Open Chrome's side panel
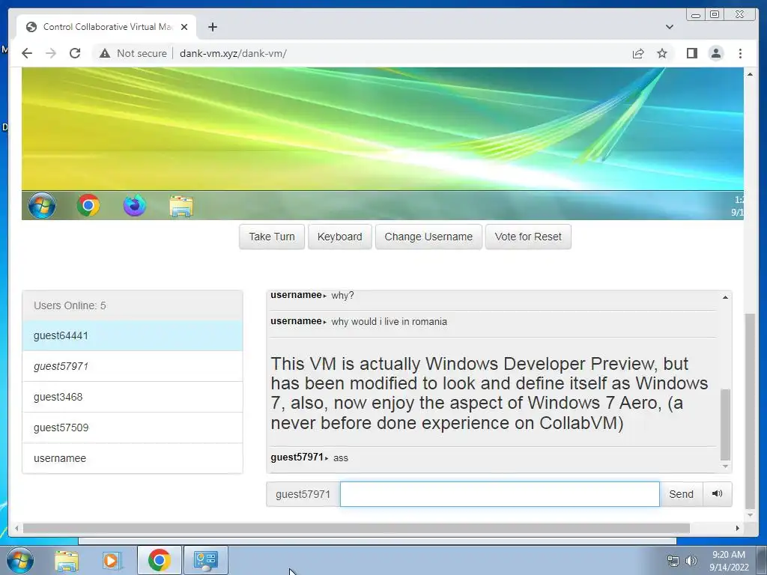 click(691, 53)
